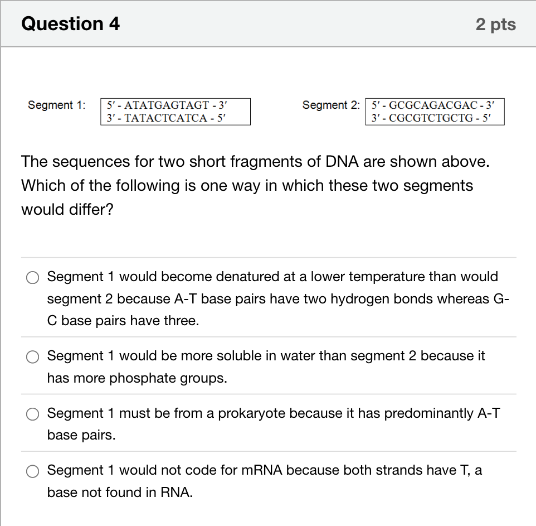Click the GCGCAGACGAC top strand of Segment 2
The height and width of the screenshot is (526, 536).
point(433,105)
